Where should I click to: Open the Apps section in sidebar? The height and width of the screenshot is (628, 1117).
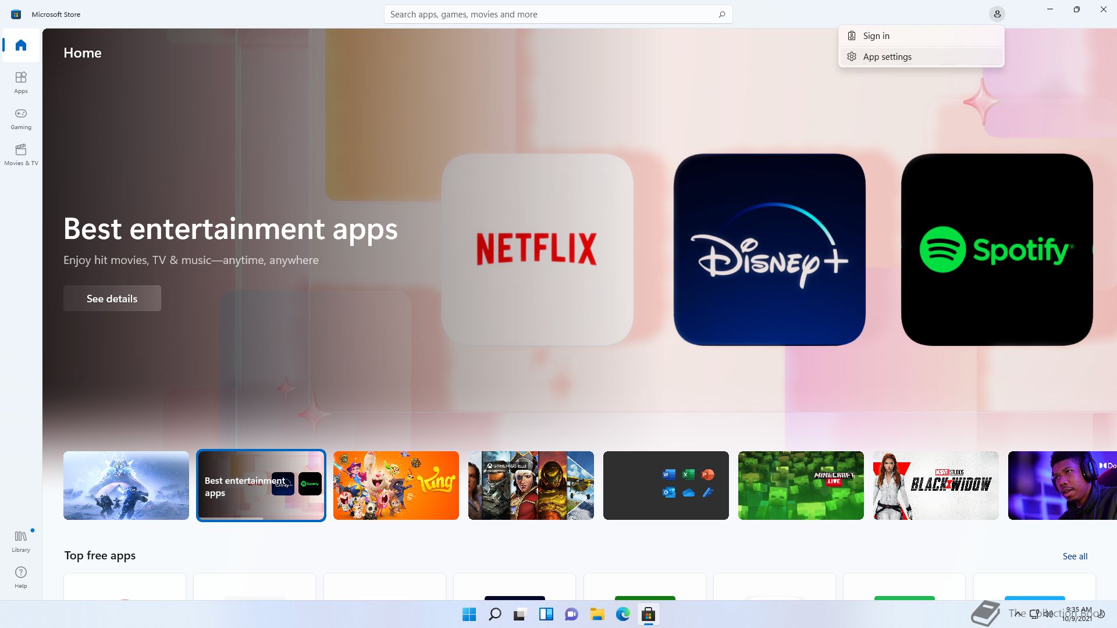[x=21, y=82]
